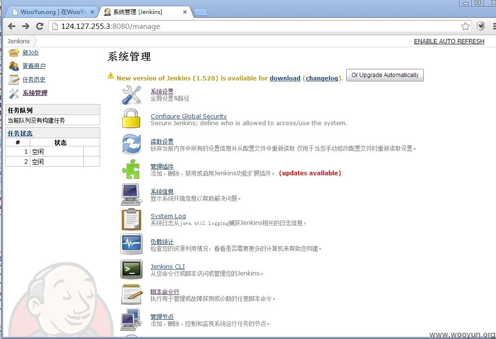
Task: Click the refresh arrows icon for 读取设置
Action: click(x=131, y=143)
